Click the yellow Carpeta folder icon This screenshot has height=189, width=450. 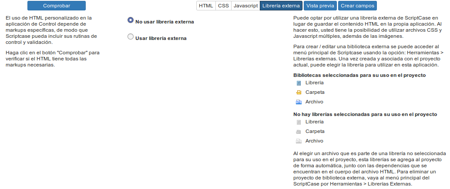[299, 93]
